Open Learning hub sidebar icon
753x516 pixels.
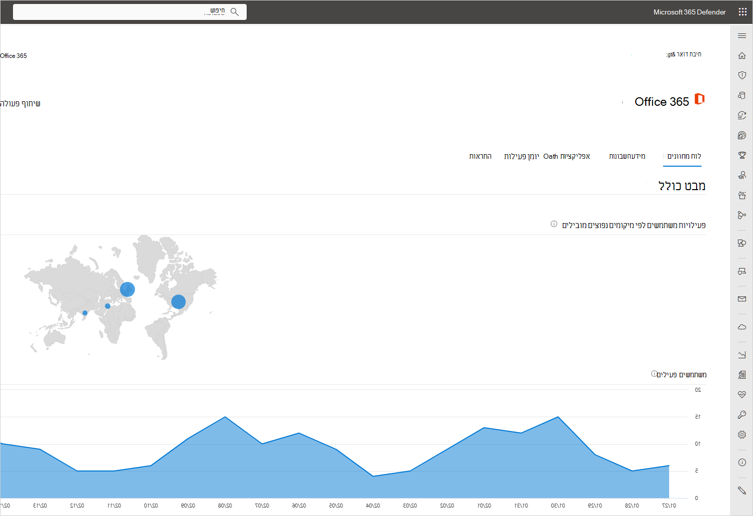point(742,175)
